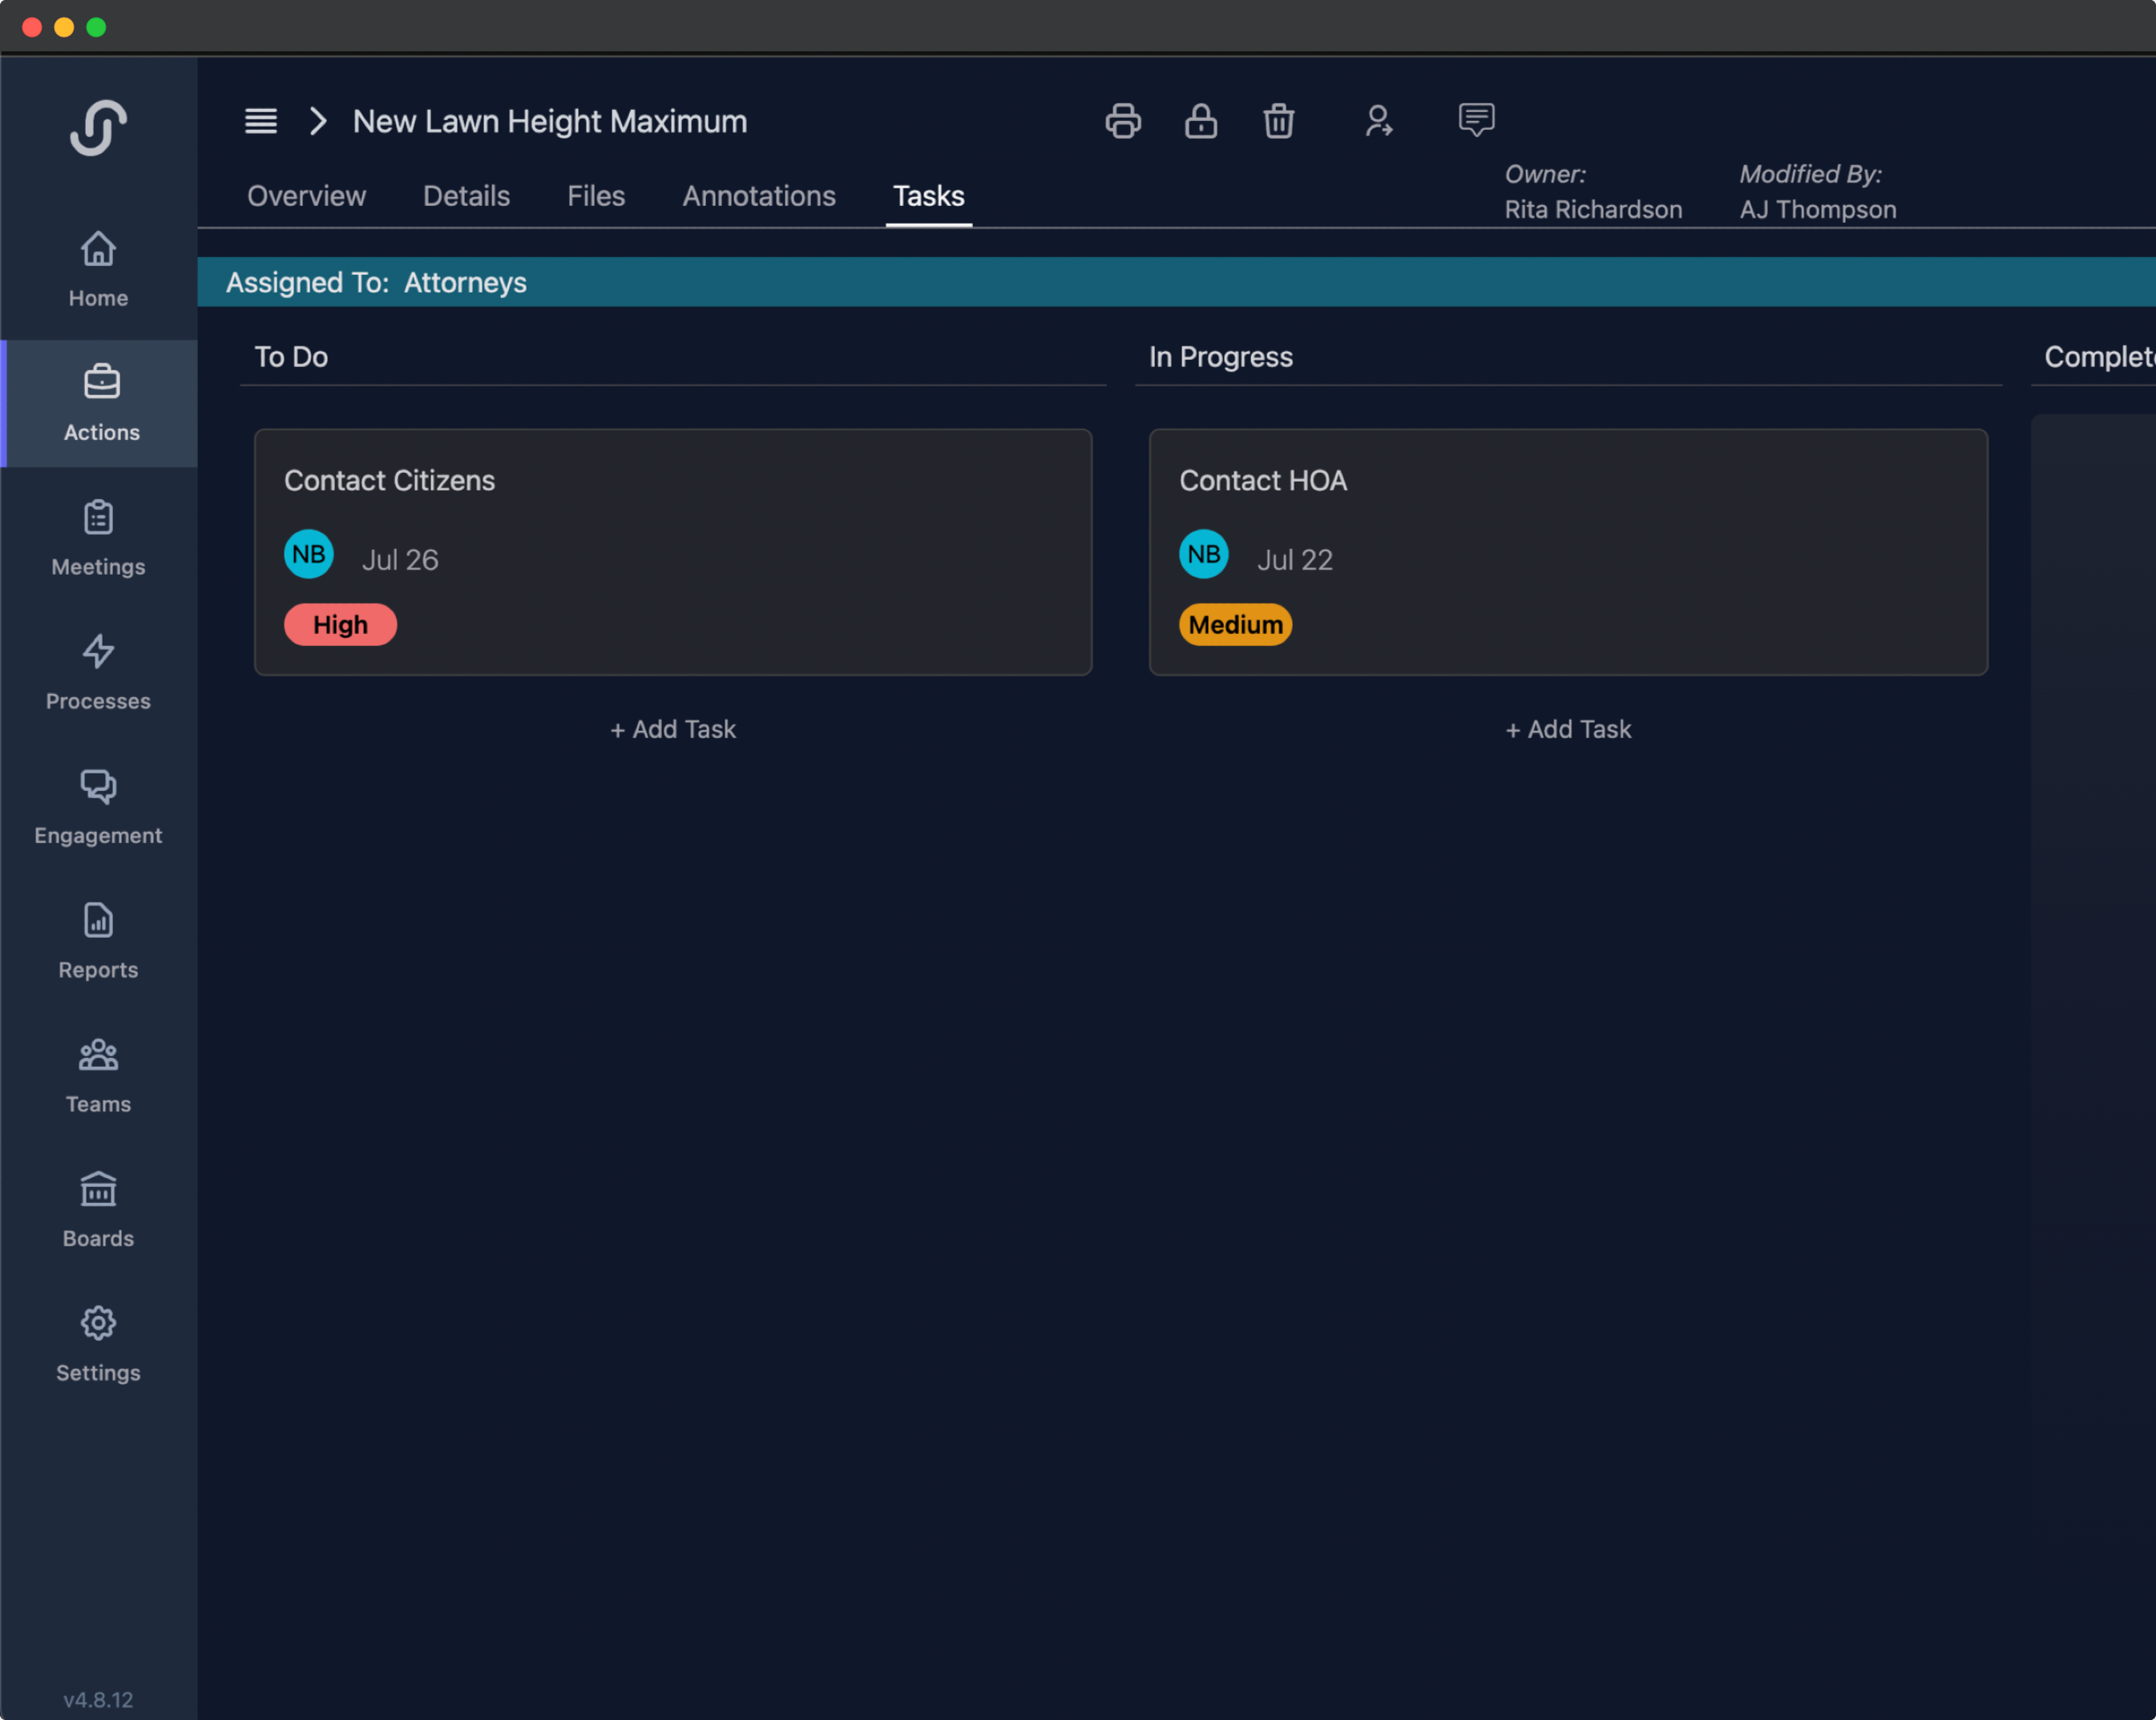The height and width of the screenshot is (1720, 2156).
Task: Click the High priority badge
Action: [x=340, y=624]
